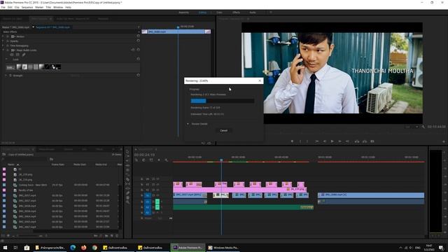
Task: Select the Selection tool in tools panel
Action: click(x=127, y=151)
